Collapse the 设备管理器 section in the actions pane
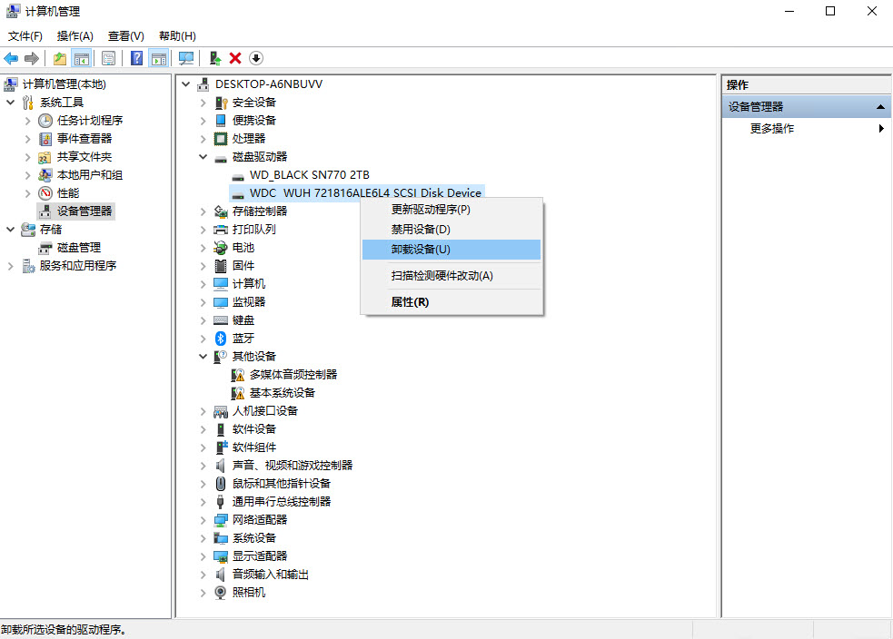This screenshot has width=893, height=639. (880, 106)
